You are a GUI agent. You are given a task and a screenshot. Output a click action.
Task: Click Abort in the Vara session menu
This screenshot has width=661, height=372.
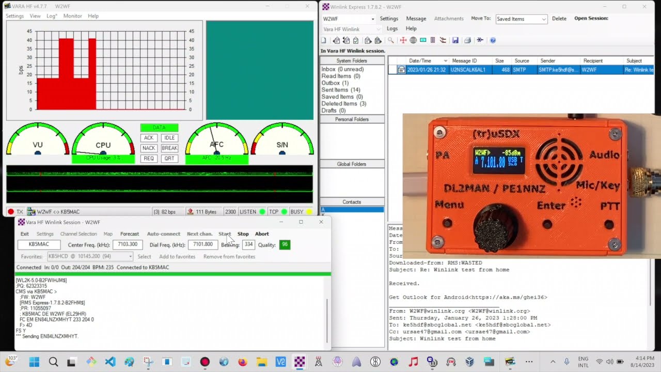tap(262, 234)
